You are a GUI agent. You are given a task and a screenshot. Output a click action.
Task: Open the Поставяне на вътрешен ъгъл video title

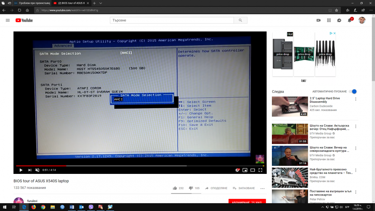[x=330, y=193]
